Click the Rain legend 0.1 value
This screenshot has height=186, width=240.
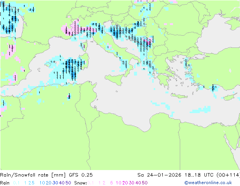click(x=16, y=183)
